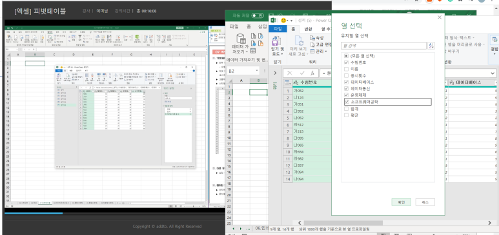
Task: Click the 라512 cell in row 6
Action: pyautogui.click(x=312, y=125)
